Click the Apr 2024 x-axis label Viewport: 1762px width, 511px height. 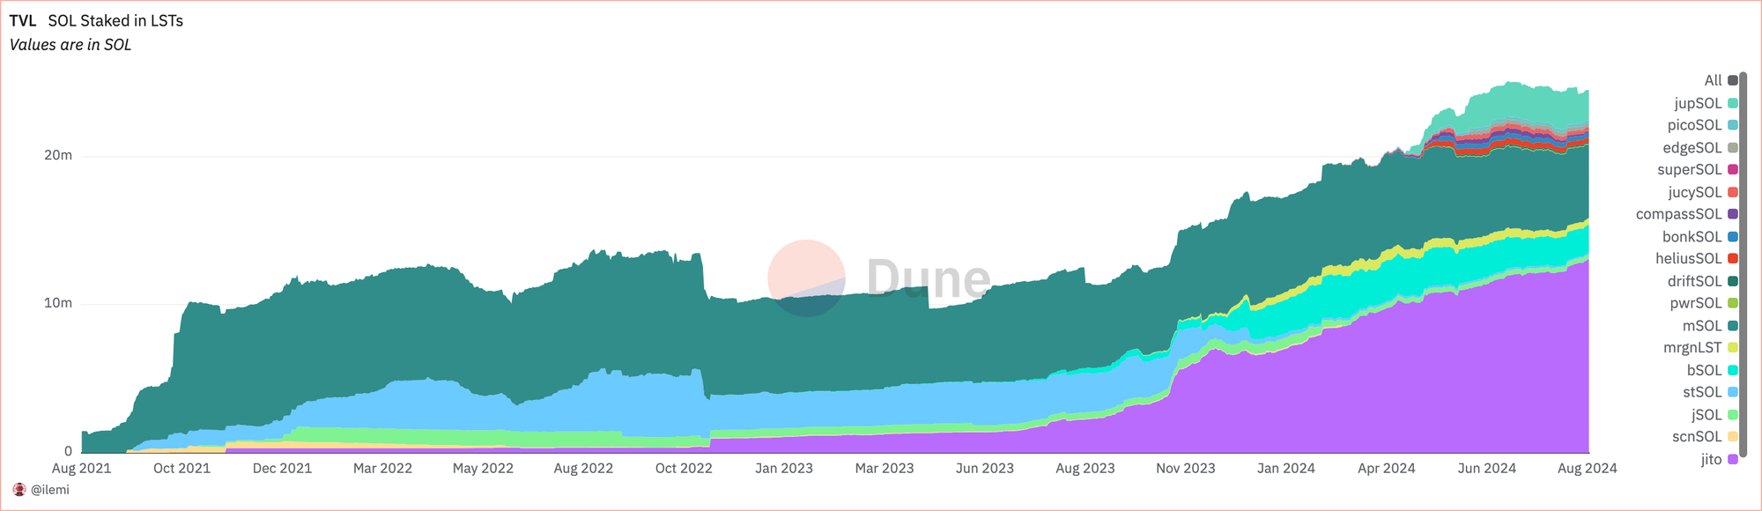1387,468
